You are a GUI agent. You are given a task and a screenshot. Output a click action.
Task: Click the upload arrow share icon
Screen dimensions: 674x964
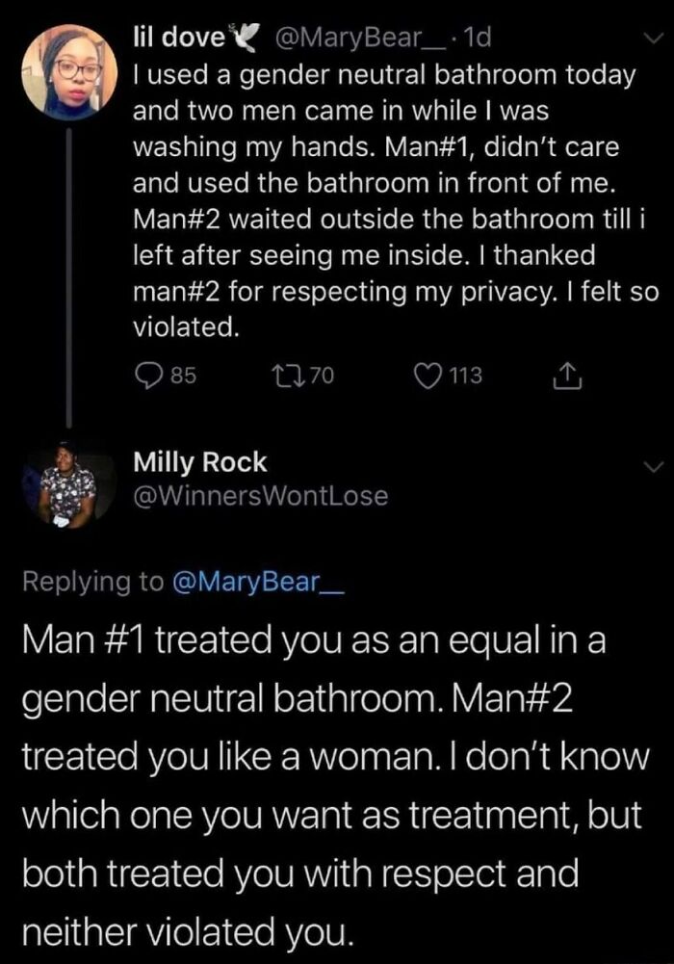(x=565, y=376)
